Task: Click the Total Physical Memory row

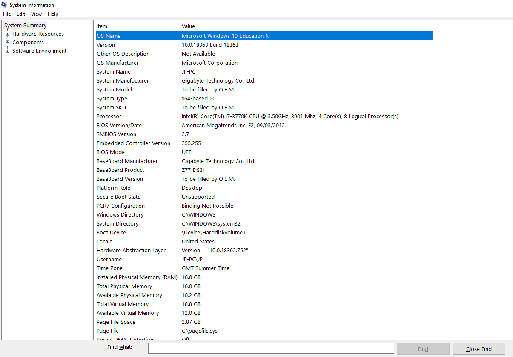Action: click(x=264, y=286)
